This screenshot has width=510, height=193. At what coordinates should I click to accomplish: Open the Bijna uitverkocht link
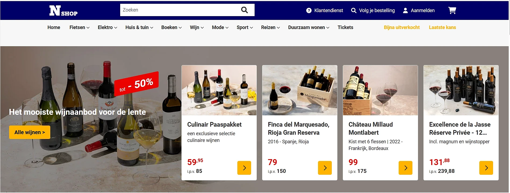(402, 27)
